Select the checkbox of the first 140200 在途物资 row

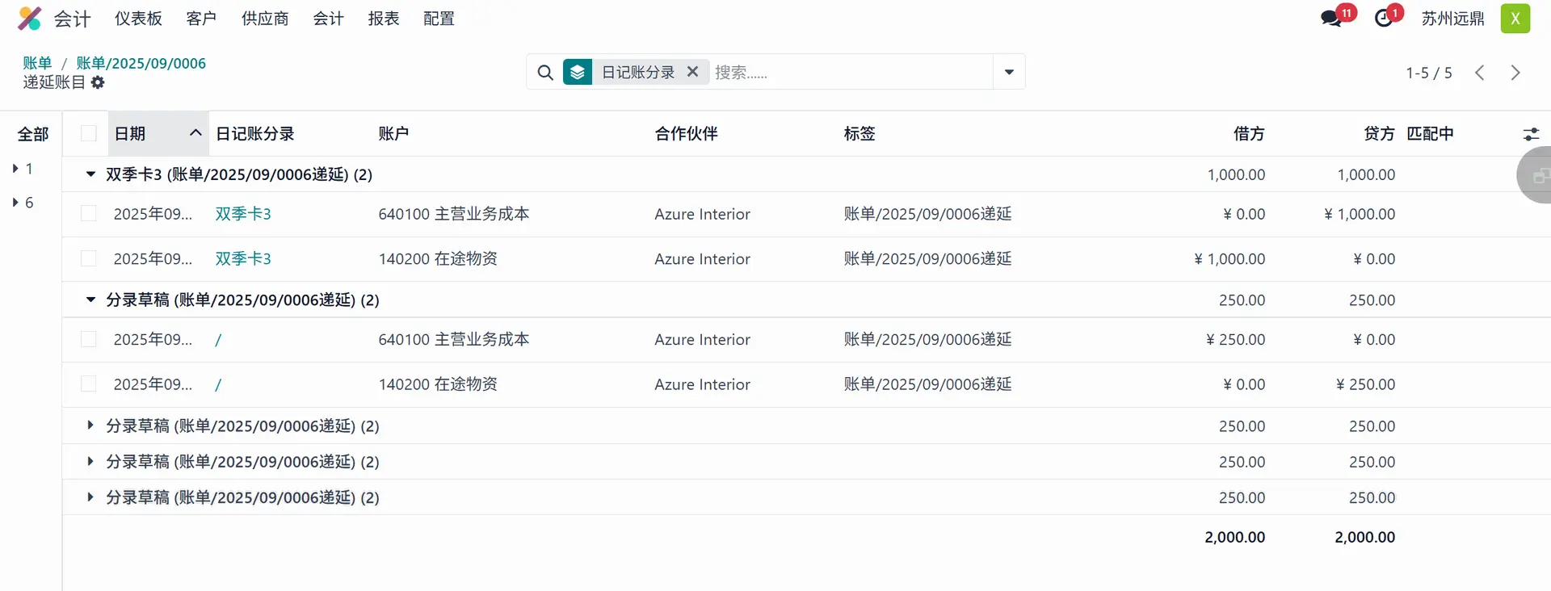pyautogui.click(x=89, y=259)
